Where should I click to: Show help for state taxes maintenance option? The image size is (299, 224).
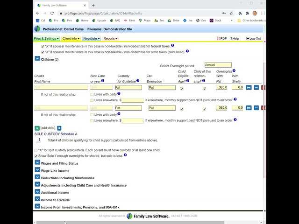point(187,51)
